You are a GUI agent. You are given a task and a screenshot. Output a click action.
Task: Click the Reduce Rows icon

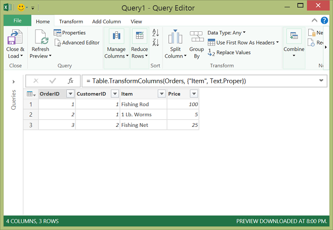[140, 37]
